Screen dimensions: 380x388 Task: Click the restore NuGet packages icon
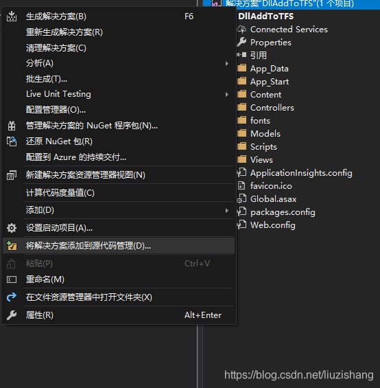[12, 141]
